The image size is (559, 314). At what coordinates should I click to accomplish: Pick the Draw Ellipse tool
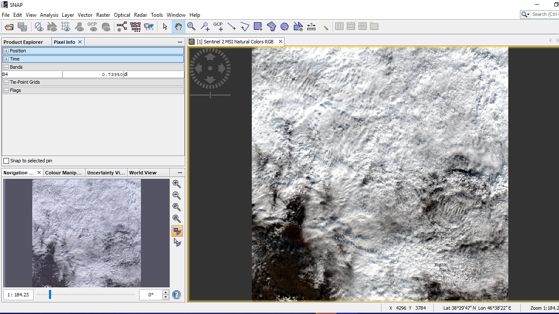[x=284, y=27]
